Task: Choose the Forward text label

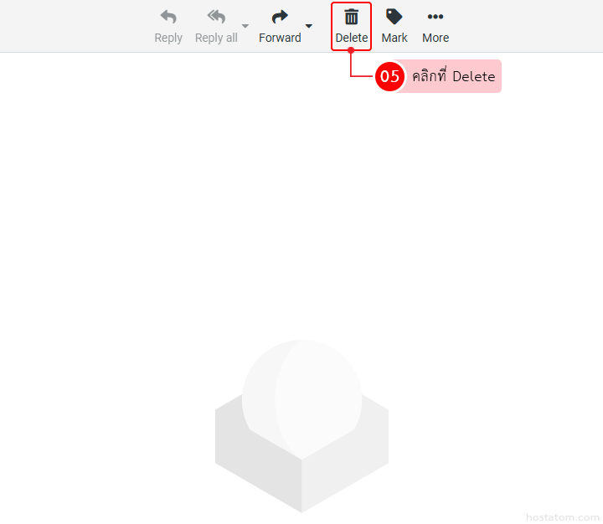Action: click(x=280, y=38)
